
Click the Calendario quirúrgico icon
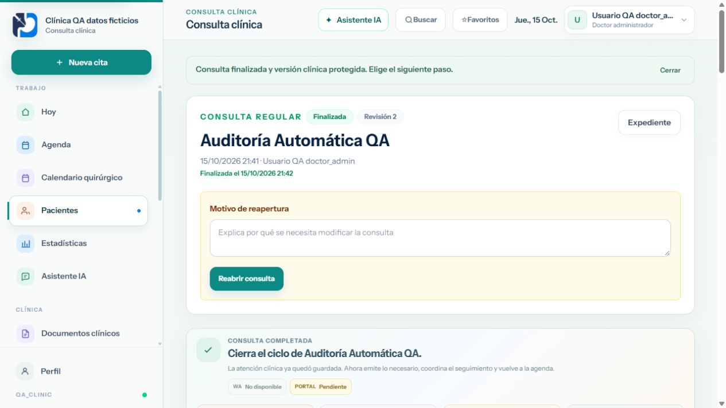pyautogui.click(x=25, y=178)
